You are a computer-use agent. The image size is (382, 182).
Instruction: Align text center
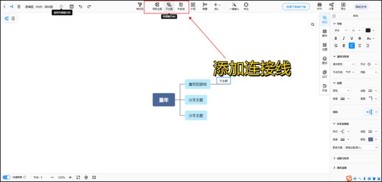pyautogui.click(x=359, y=45)
